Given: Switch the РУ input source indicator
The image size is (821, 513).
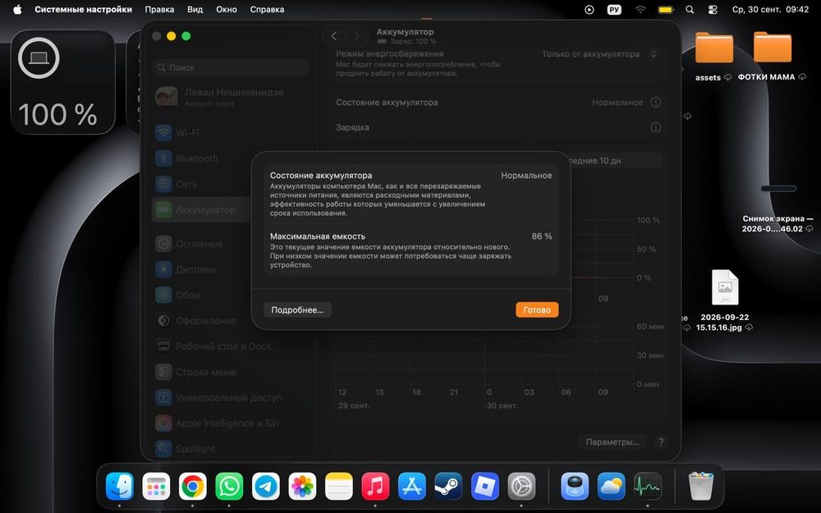Looking at the screenshot, I should [614, 9].
